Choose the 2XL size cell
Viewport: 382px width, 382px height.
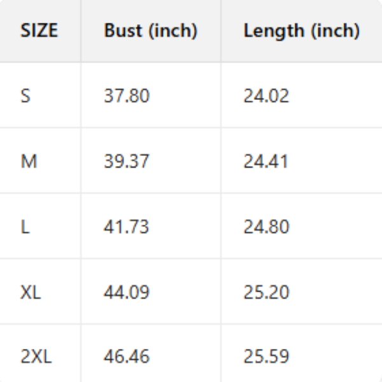(x=36, y=357)
